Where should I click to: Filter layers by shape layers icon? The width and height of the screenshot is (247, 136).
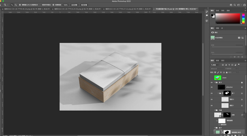[x=232, y=65]
